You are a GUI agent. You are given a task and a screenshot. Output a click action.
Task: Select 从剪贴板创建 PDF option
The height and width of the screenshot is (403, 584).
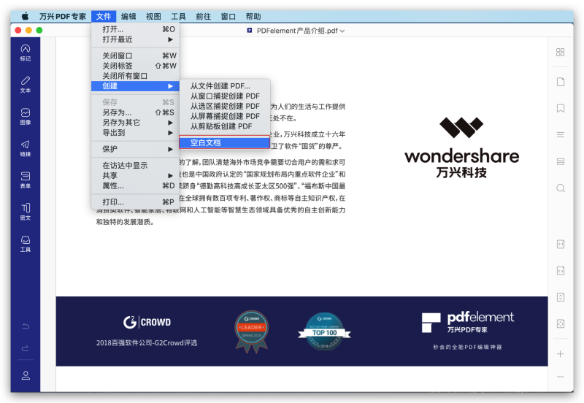[x=225, y=126]
